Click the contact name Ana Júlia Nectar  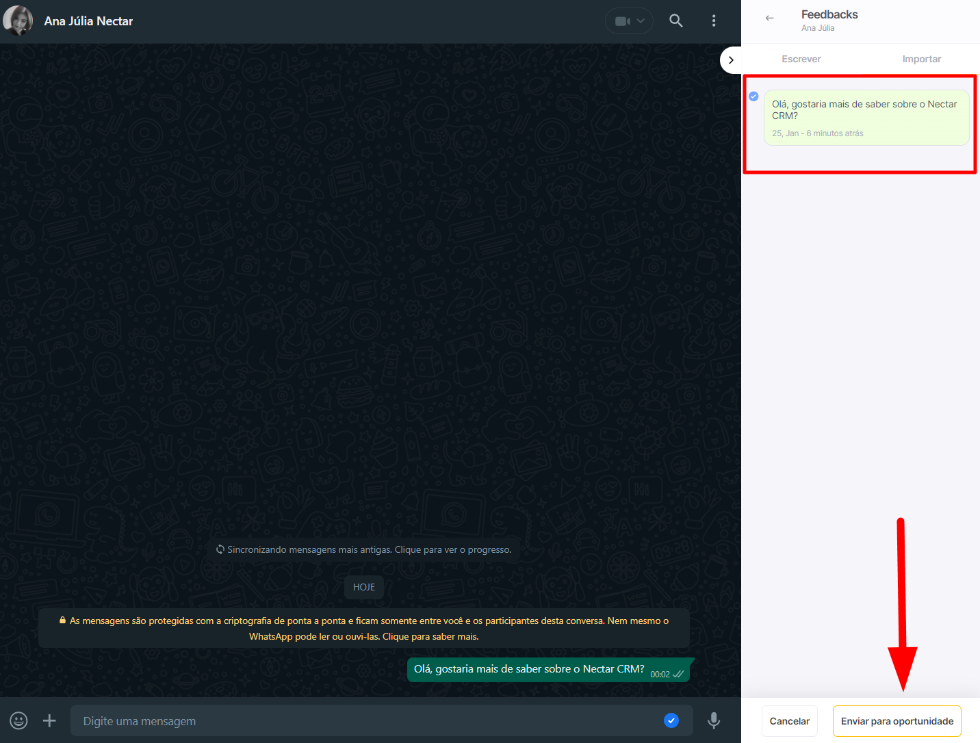point(88,21)
